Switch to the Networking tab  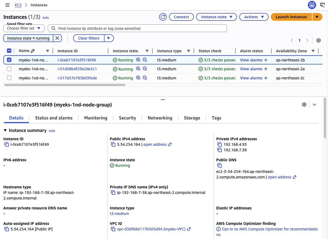point(160,118)
